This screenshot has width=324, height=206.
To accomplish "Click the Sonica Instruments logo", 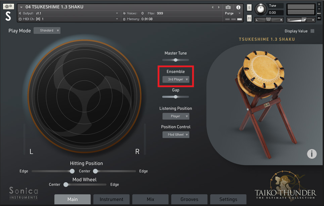I will click(24, 193).
